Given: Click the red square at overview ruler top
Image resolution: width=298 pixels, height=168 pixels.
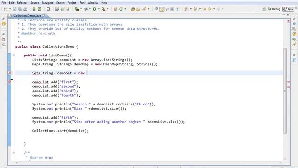Looking at the screenshot, I should pyautogui.click(x=289, y=21).
